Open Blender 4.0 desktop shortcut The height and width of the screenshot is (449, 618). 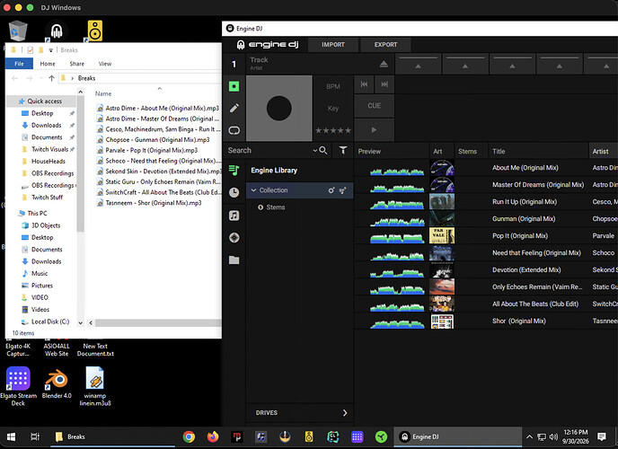[57, 383]
